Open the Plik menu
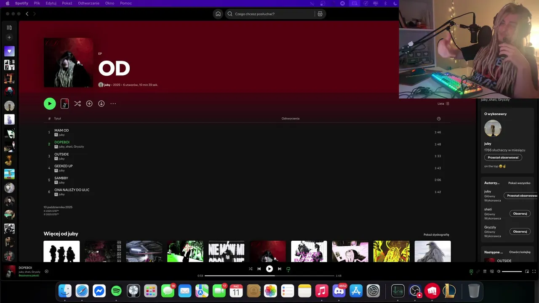Viewport: 539px width, 303px height. pos(37,3)
